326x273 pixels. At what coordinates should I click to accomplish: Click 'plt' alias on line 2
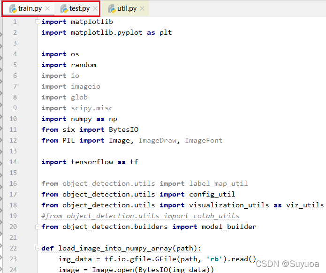[166, 33]
